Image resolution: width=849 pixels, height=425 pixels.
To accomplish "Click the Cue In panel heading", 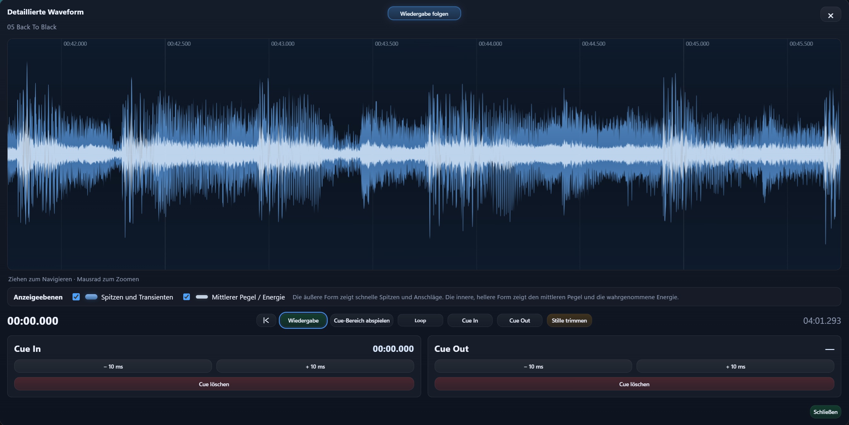I will coord(27,349).
